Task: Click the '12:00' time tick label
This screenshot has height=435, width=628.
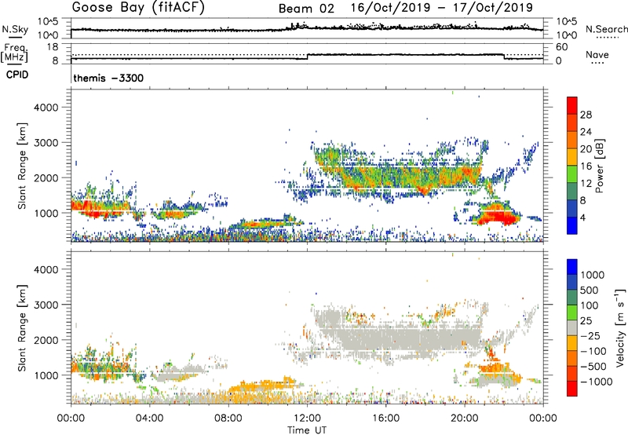Action: click(x=307, y=419)
